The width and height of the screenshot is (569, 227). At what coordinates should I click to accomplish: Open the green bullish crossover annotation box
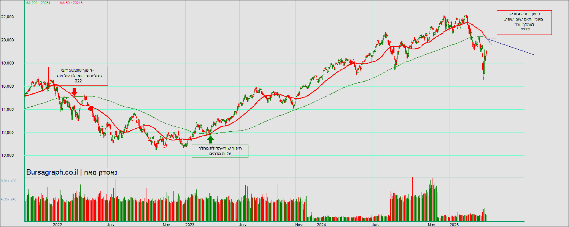click(x=220, y=151)
